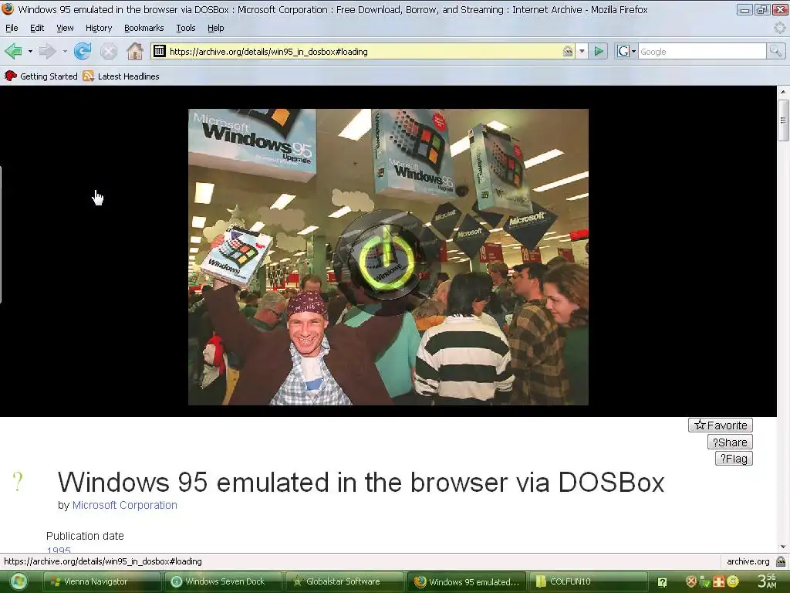Open the File menu
790x593 pixels.
point(12,28)
